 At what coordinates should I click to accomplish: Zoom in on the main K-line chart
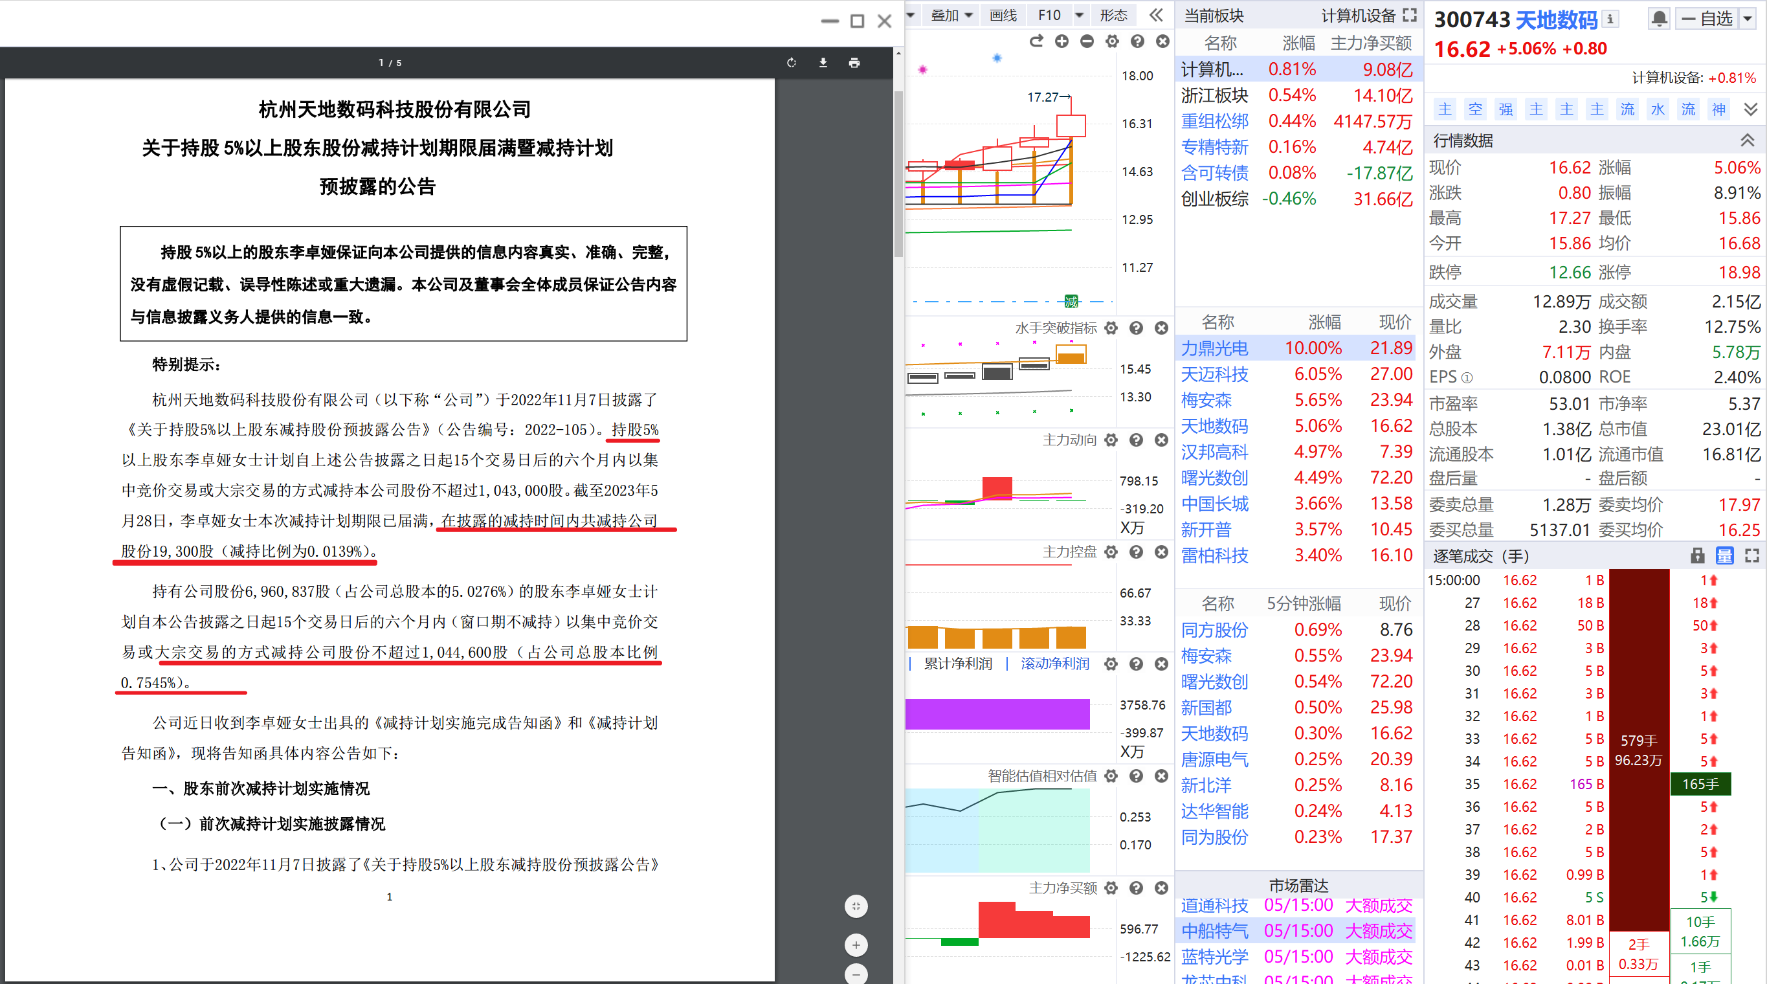tap(1061, 41)
